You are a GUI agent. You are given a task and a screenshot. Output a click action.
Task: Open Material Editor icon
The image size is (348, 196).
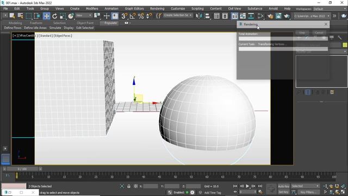pyautogui.click(x=260, y=16)
